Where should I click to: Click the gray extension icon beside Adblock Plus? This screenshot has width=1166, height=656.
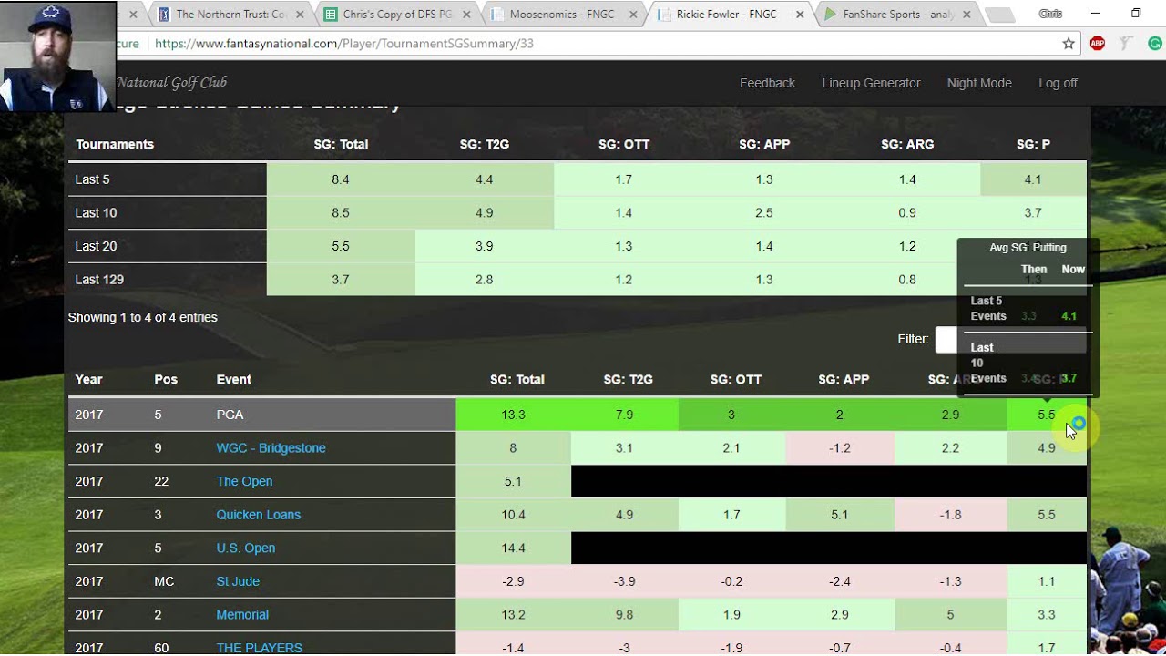(x=1126, y=44)
